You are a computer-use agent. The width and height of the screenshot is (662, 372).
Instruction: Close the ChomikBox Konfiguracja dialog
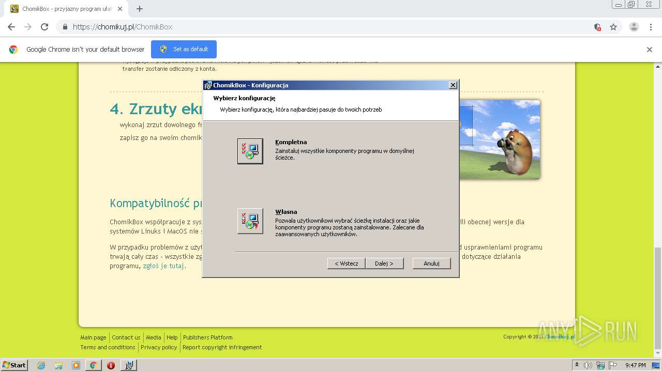pyautogui.click(x=453, y=85)
